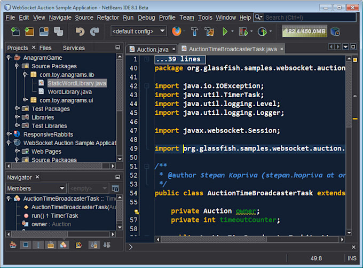Open the Members dropdown in Navigator
This screenshot has height=268, width=363.
pyautogui.click(x=35, y=188)
